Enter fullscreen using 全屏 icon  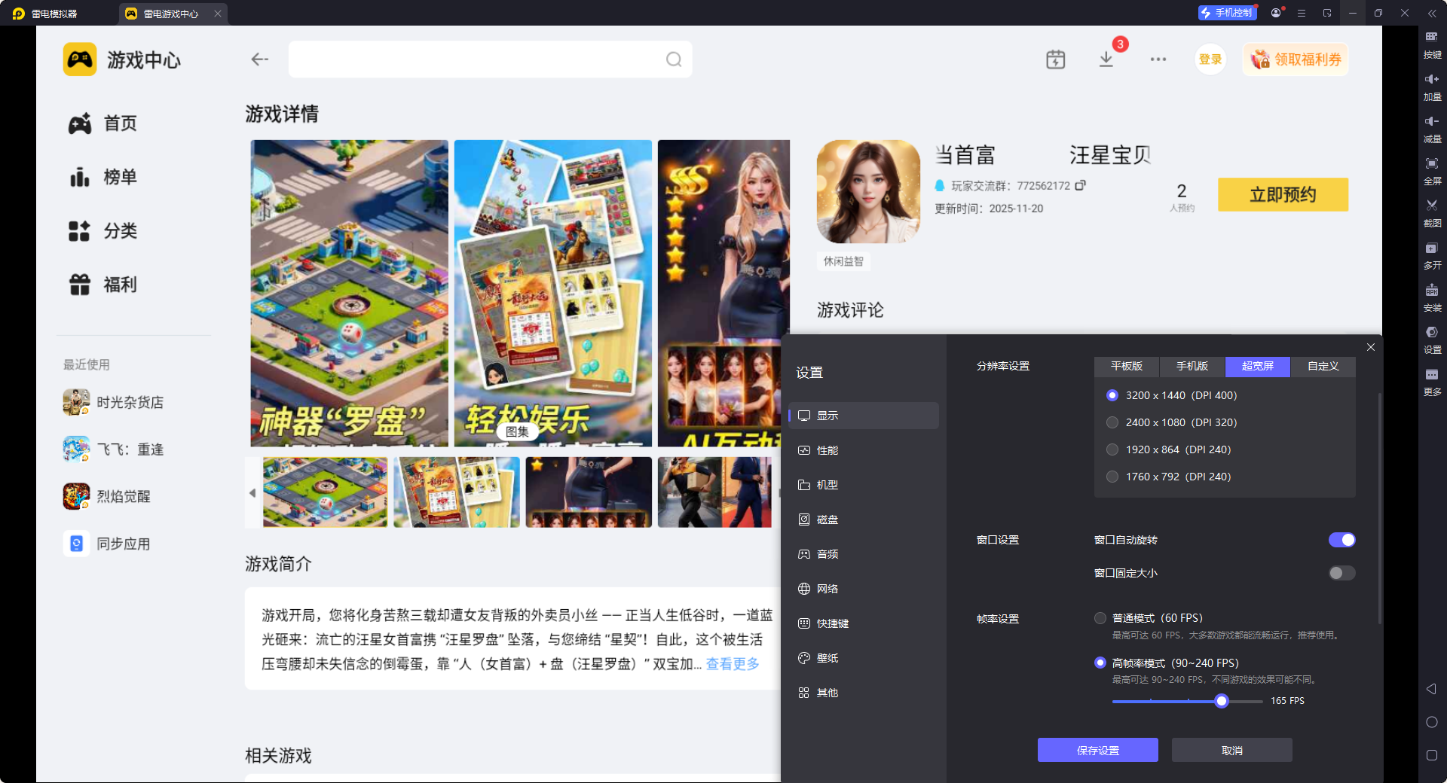click(1433, 171)
